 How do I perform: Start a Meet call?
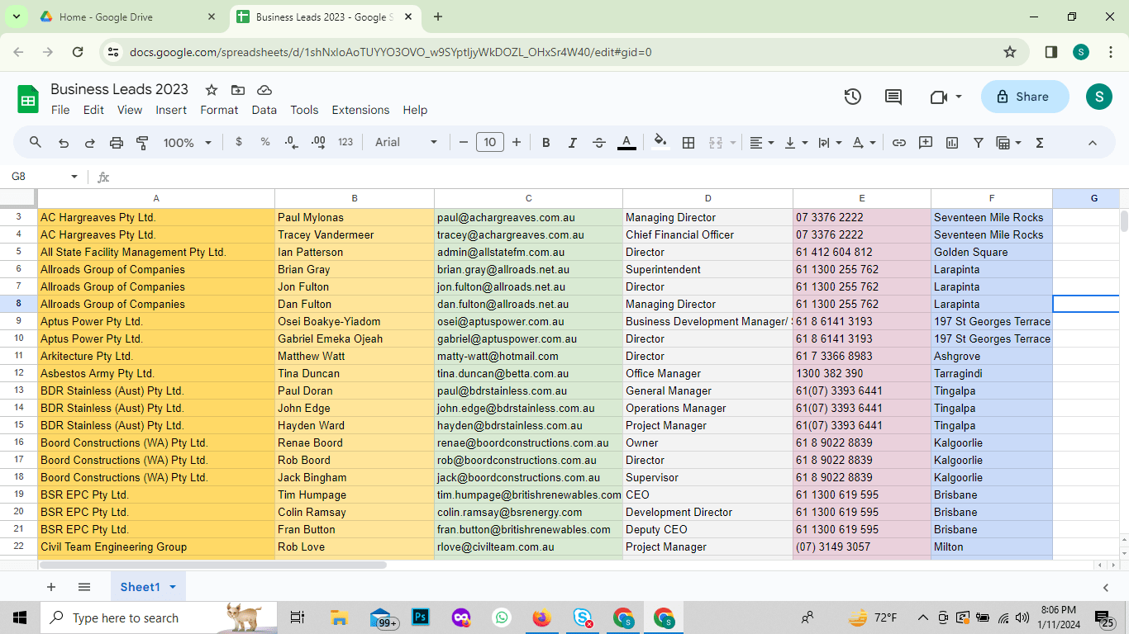(x=938, y=97)
